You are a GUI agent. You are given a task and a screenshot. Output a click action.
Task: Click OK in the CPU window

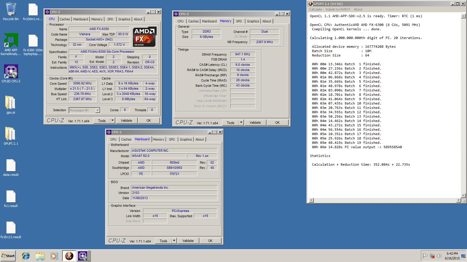pos(149,121)
